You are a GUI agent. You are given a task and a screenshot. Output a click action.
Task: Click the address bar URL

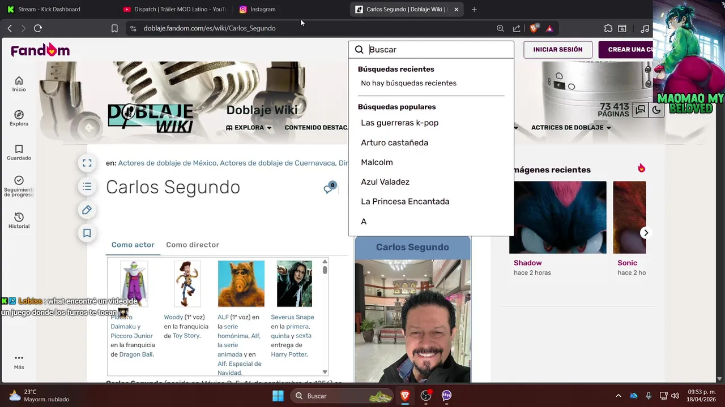(x=210, y=28)
